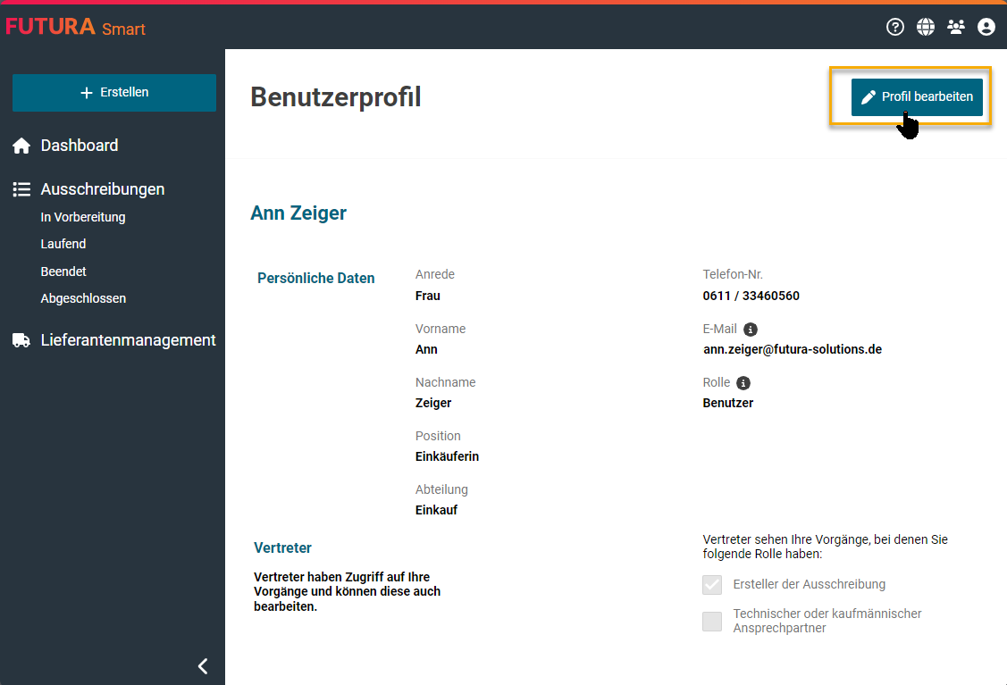Toggle the Ersteller der Ausschreibung checkbox
Image resolution: width=1007 pixels, height=685 pixels.
point(712,585)
